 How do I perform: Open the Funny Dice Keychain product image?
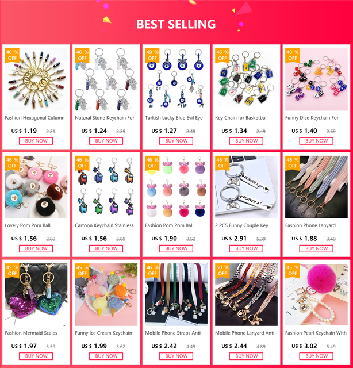pos(316,79)
